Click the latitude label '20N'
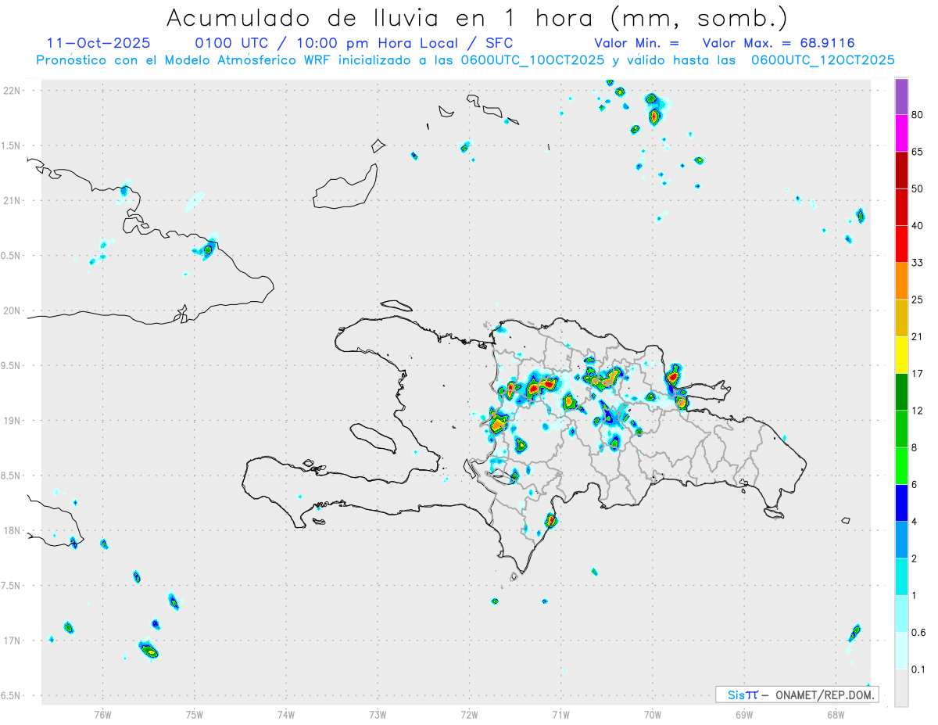938x725 pixels. (13, 310)
